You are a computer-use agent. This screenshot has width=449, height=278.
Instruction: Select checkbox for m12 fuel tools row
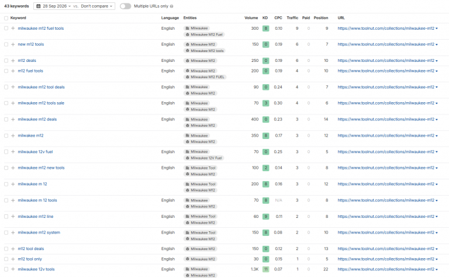(x=6, y=71)
